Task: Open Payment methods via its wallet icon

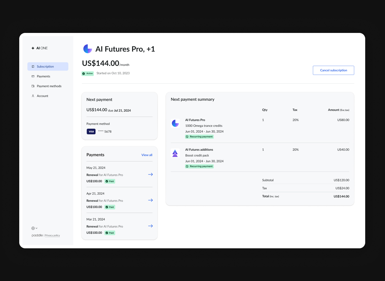Action: point(33,86)
